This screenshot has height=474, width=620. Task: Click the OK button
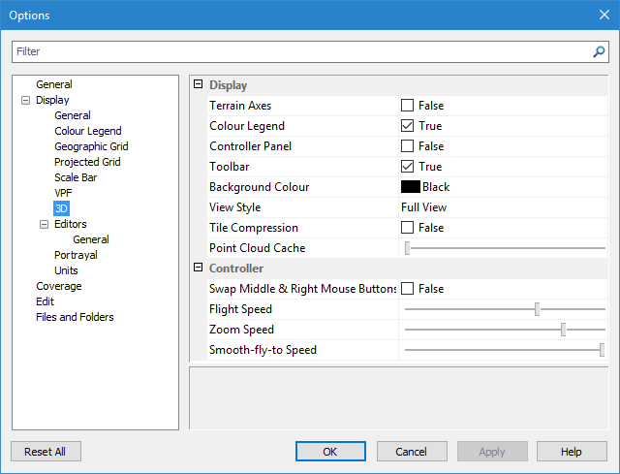tap(330, 452)
